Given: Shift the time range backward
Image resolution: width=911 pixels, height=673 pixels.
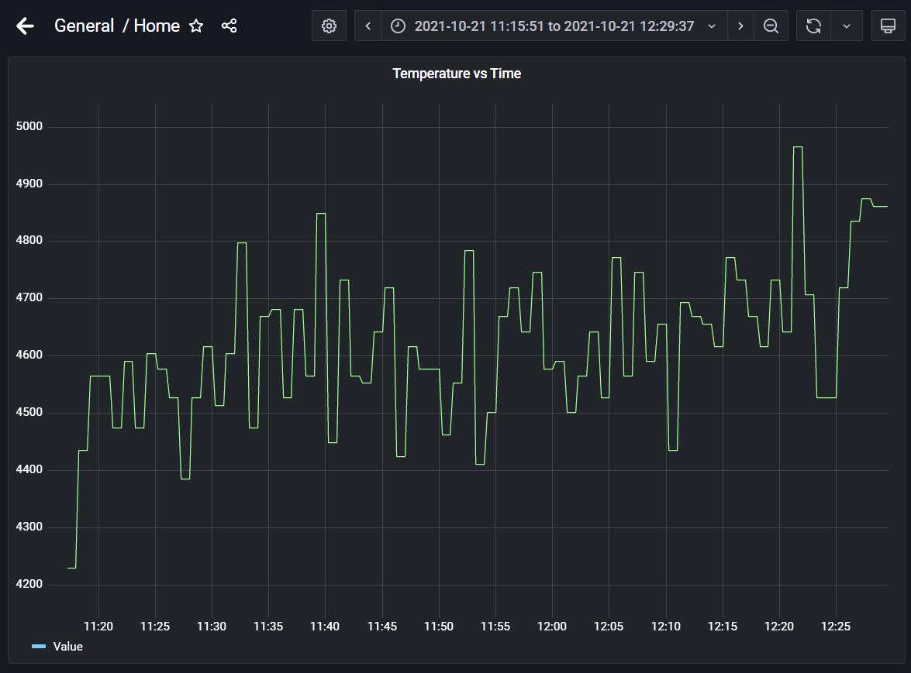Looking at the screenshot, I should pos(368,26).
